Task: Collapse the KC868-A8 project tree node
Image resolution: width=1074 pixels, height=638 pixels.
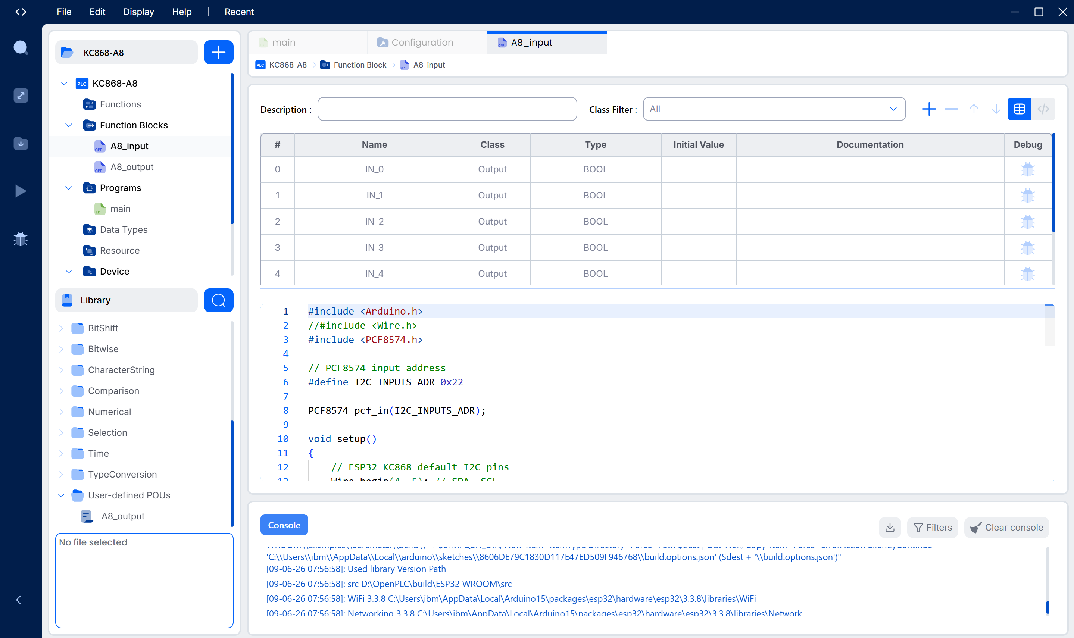Action: 64,84
